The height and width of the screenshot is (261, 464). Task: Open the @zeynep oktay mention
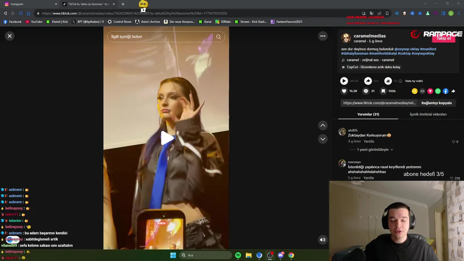[407, 49]
